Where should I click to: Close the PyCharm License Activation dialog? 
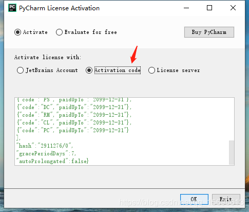233,8
